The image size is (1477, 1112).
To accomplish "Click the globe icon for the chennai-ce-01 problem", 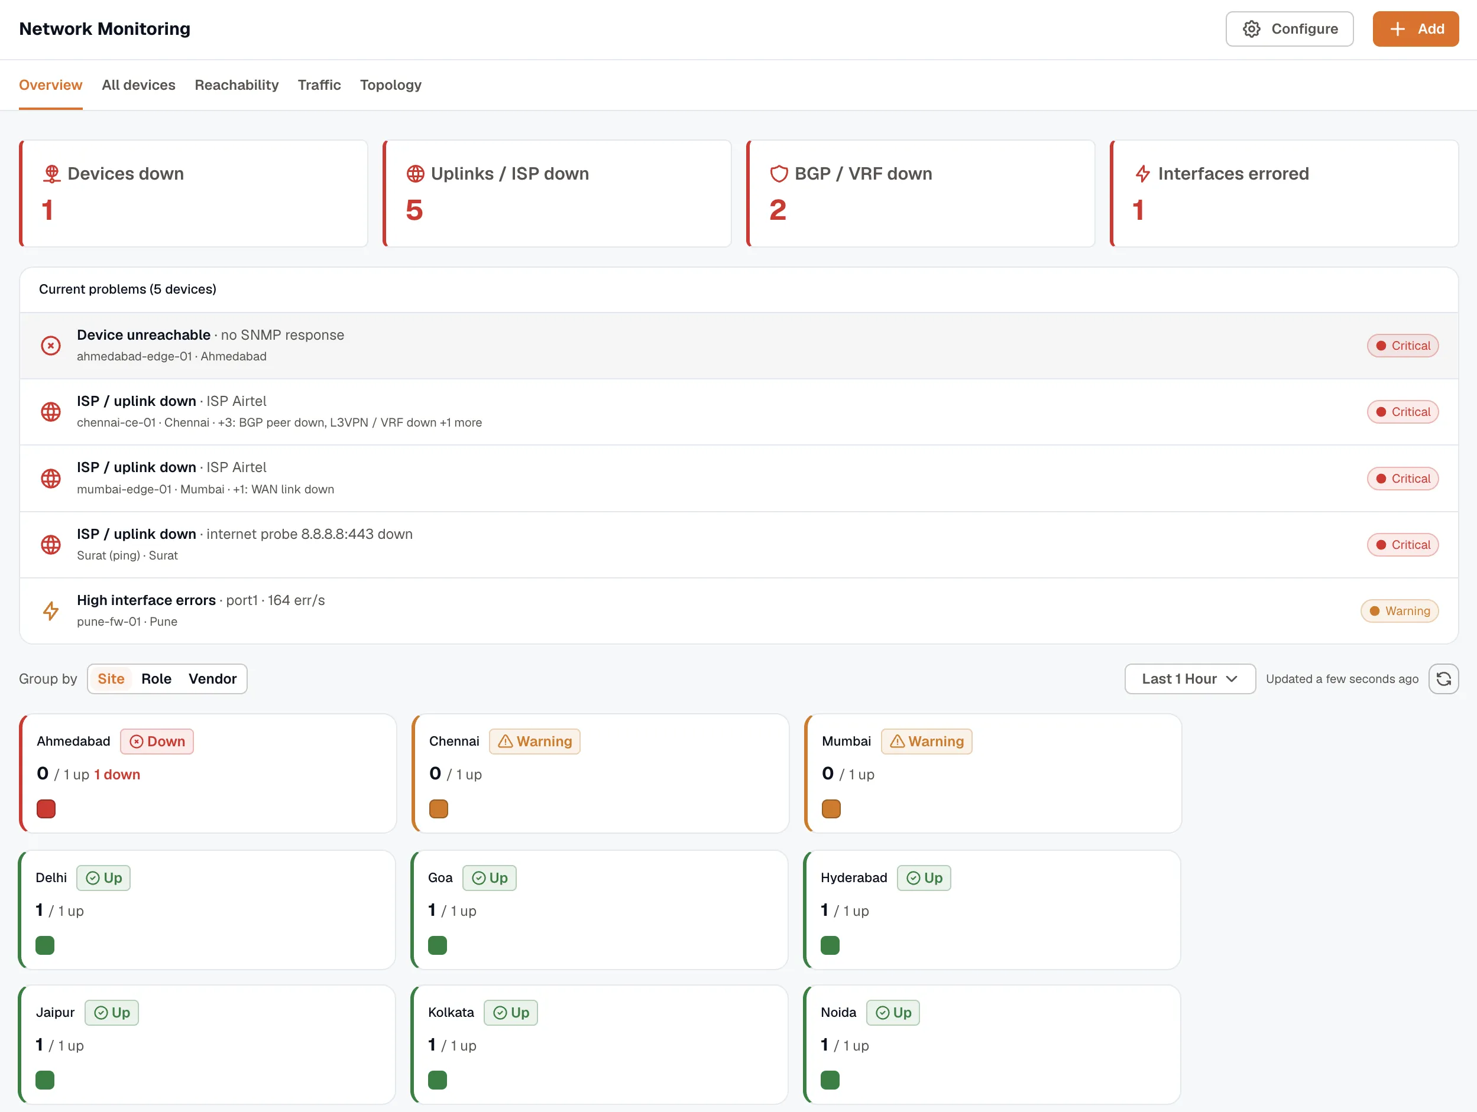I will 51,412.
